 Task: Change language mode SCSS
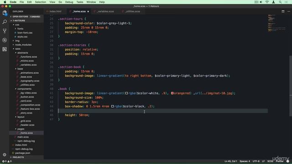coord(270,161)
